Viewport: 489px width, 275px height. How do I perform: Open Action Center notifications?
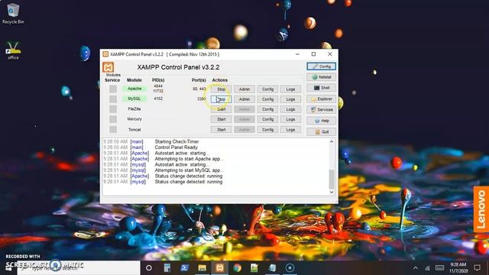(x=477, y=268)
